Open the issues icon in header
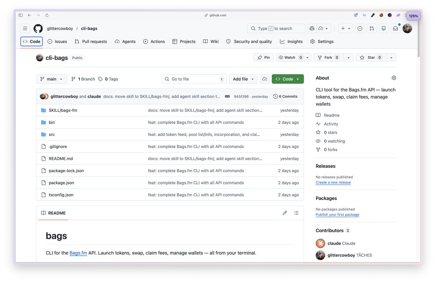436x282 pixels. click(360, 28)
